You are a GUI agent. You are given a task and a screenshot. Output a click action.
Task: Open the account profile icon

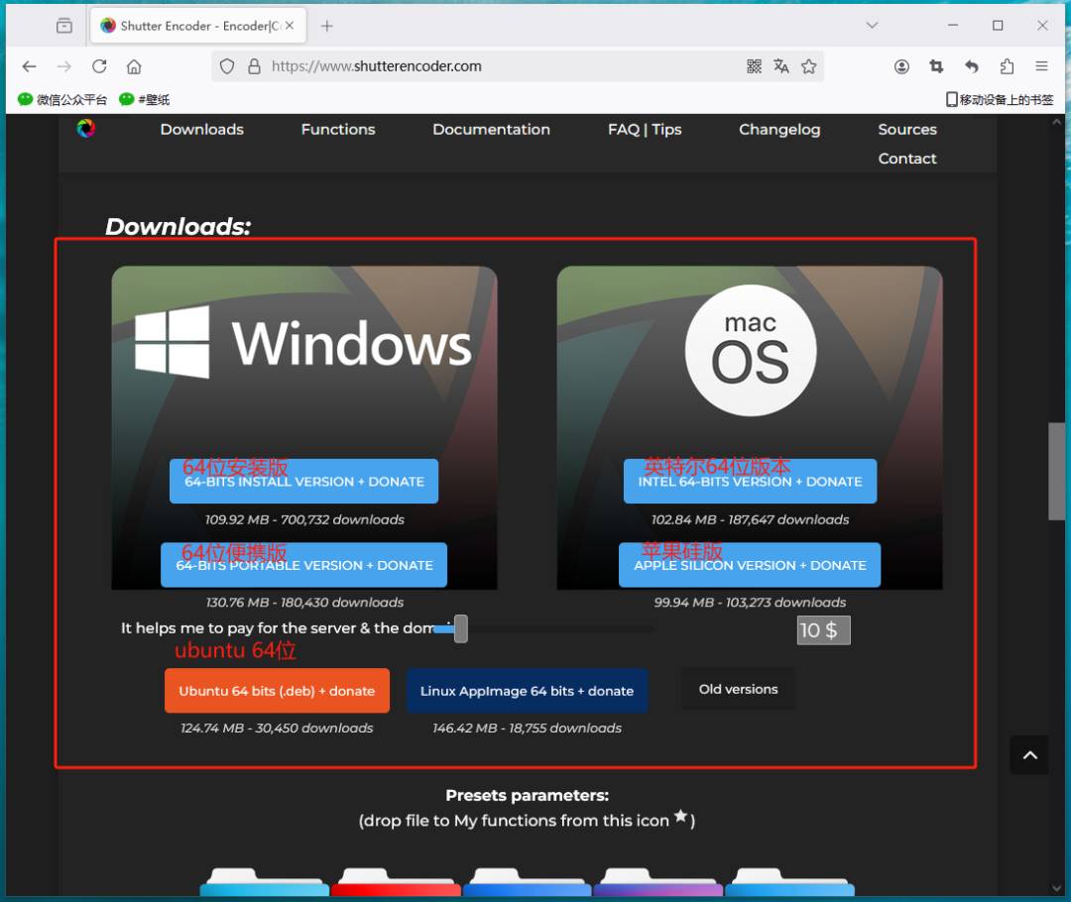point(901,66)
